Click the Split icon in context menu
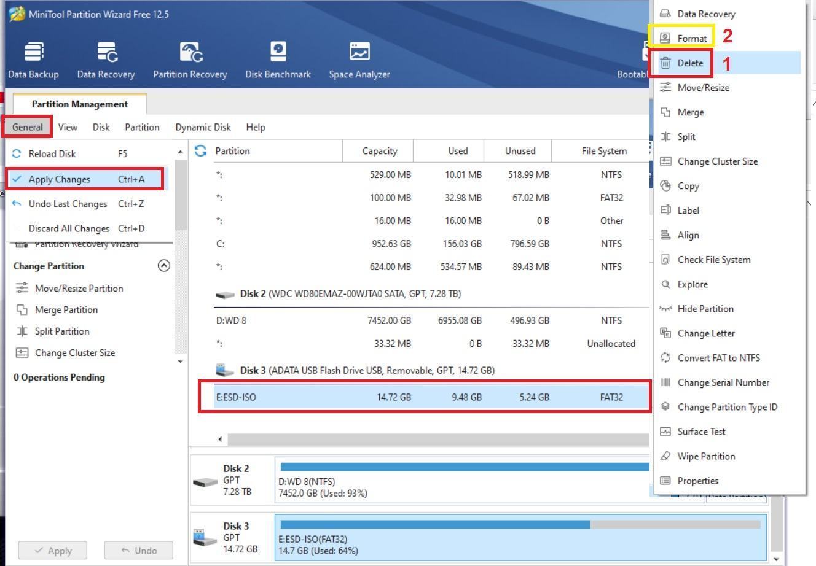This screenshot has width=816, height=566. 665,136
